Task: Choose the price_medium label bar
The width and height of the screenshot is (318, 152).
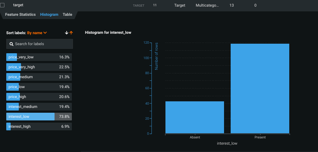Action: [x=39, y=77]
